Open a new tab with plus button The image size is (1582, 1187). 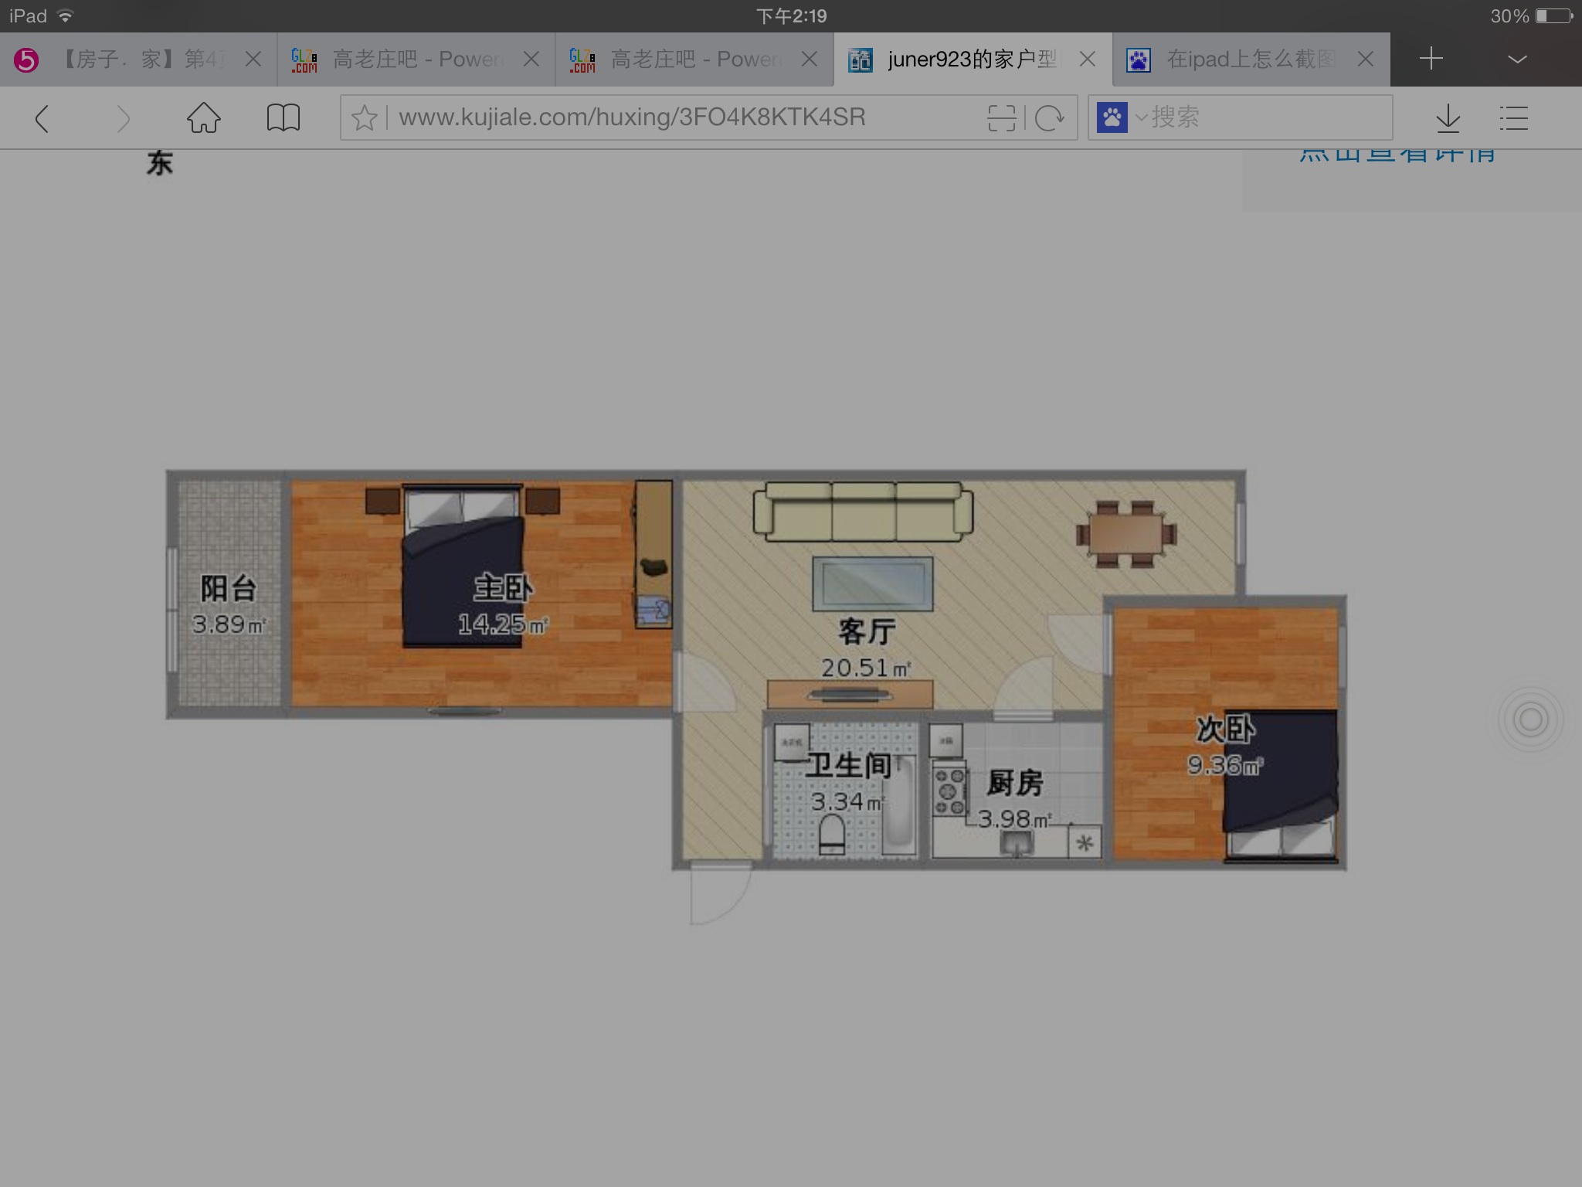1431,59
